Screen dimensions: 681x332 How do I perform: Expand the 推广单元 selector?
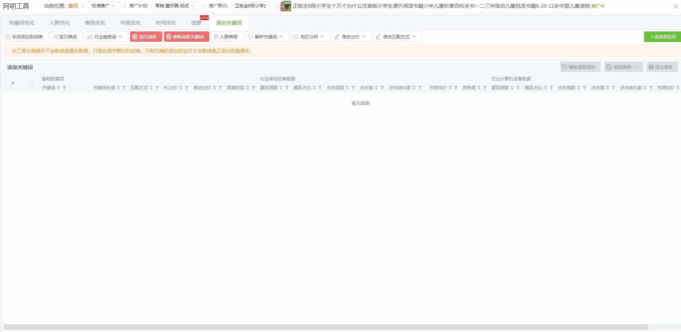click(x=253, y=6)
